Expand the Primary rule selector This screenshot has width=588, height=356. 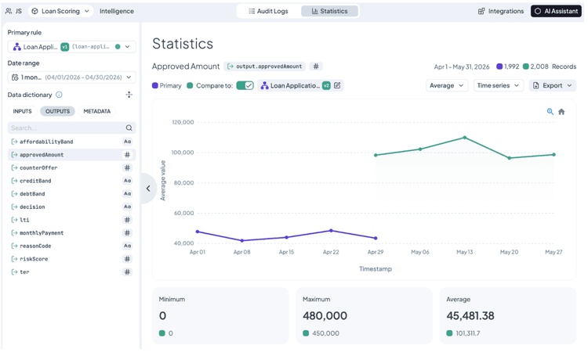coord(71,47)
